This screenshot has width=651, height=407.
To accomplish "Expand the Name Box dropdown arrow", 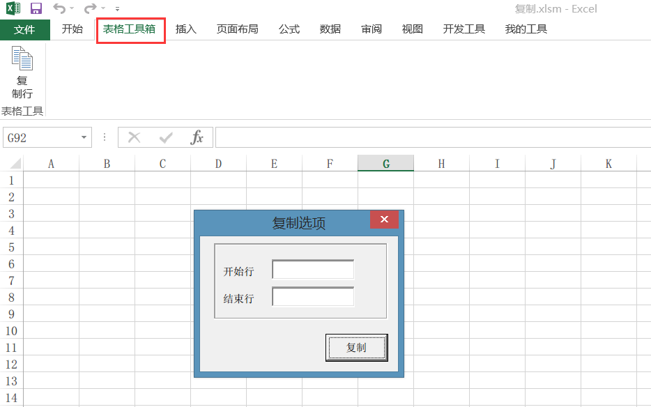I will click(x=84, y=138).
